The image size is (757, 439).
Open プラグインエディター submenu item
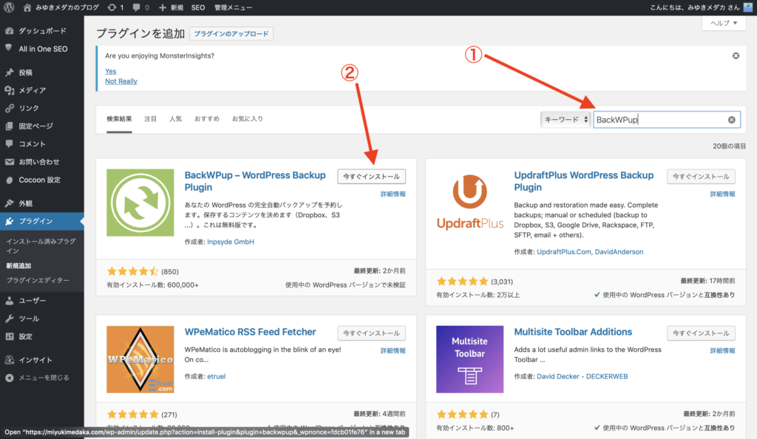click(x=38, y=280)
